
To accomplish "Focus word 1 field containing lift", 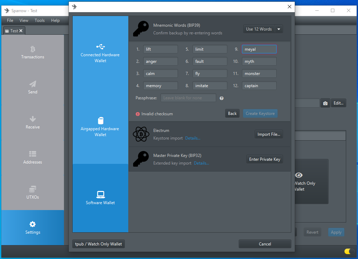I will (161, 49).
